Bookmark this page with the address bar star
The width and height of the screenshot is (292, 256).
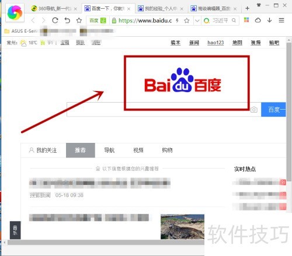point(187,20)
